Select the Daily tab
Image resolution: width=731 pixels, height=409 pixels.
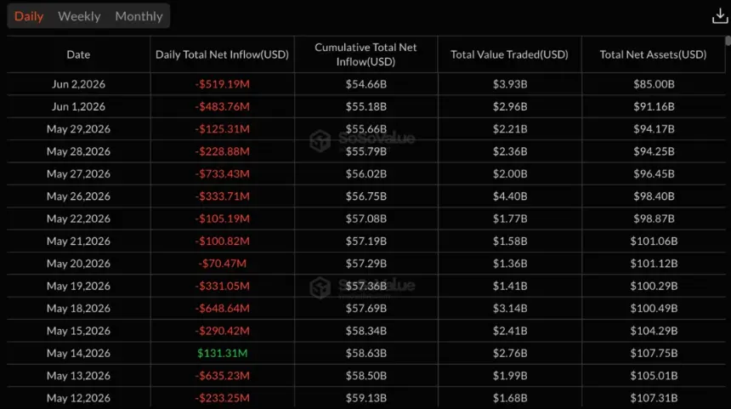[29, 16]
